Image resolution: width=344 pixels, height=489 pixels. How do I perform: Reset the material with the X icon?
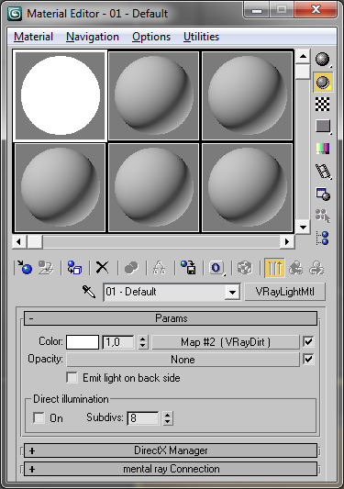(x=102, y=268)
